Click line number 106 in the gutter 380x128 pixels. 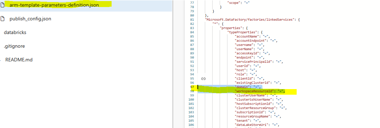(191, 124)
